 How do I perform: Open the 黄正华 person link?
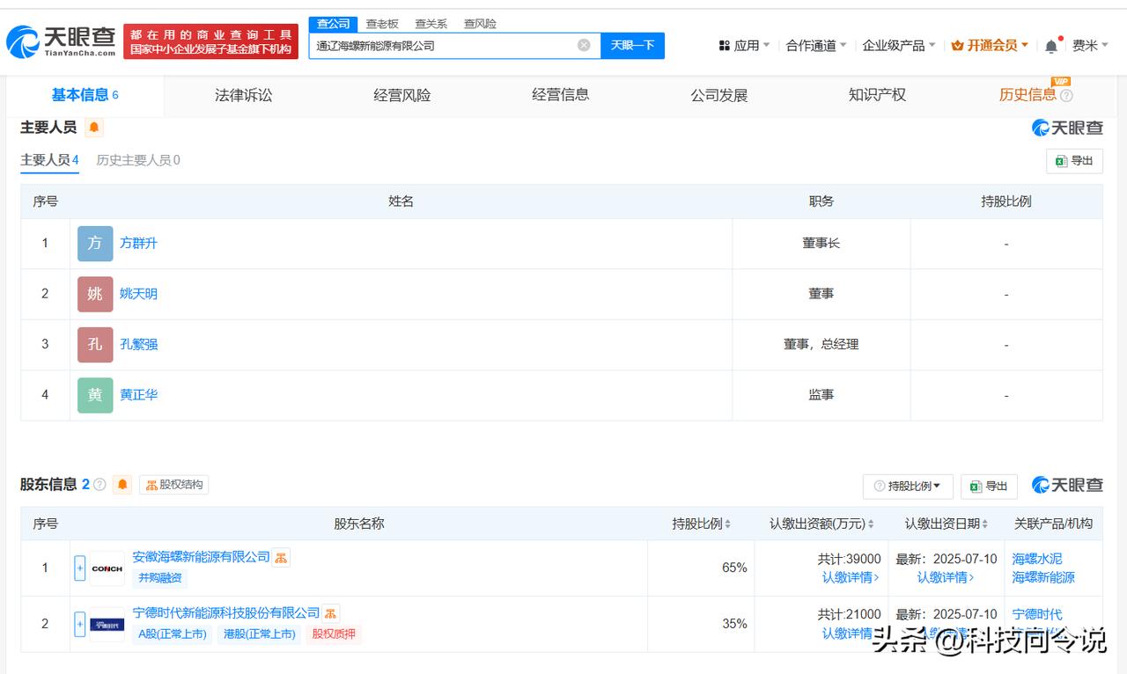point(138,395)
